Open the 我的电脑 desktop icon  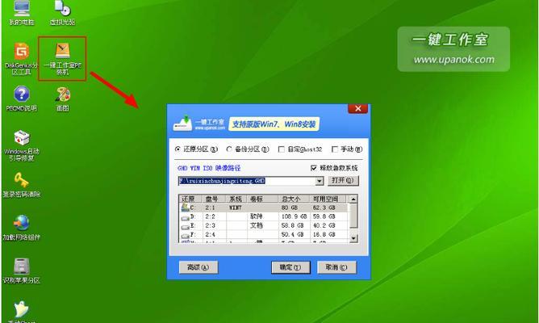pyautogui.click(x=22, y=14)
